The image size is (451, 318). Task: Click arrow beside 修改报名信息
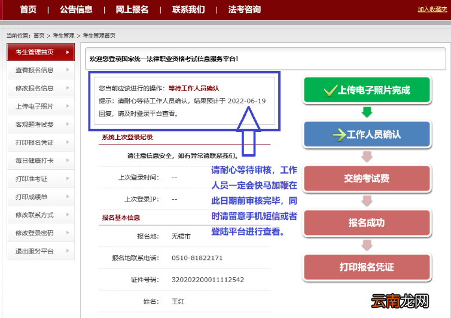tap(68, 88)
